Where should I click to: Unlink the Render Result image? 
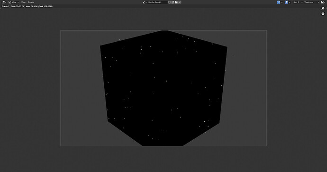(180, 2)
